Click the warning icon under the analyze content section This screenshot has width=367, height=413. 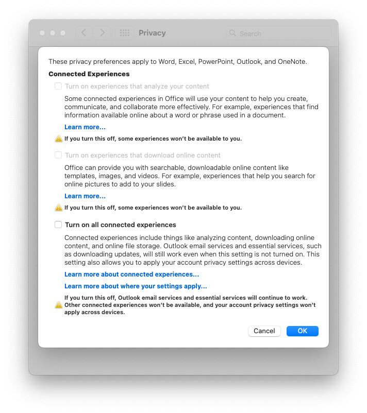(x=59, y=139)
